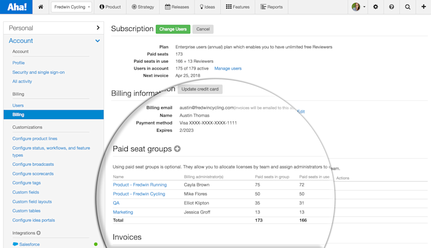Click the home icon in the top bar

(x=40, y=7)
